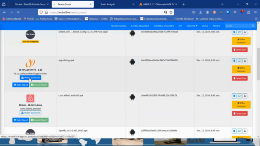The image size is (260, 146).
Task: Open Dynamic Report for Airbnb
Action: (39, 120)
